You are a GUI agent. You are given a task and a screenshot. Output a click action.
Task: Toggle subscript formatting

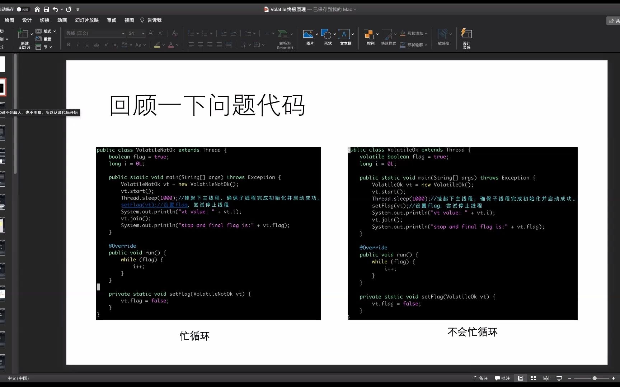[x=115, y=45]
